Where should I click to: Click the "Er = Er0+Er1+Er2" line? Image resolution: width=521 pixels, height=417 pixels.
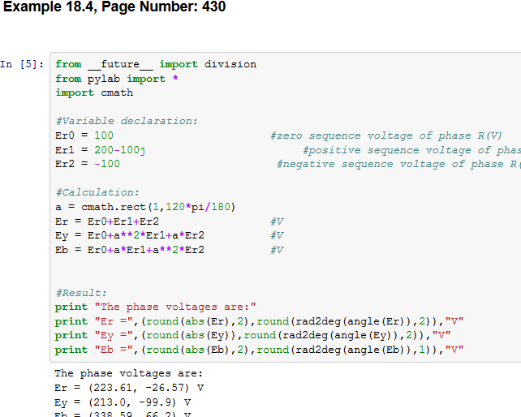(106, 221)
